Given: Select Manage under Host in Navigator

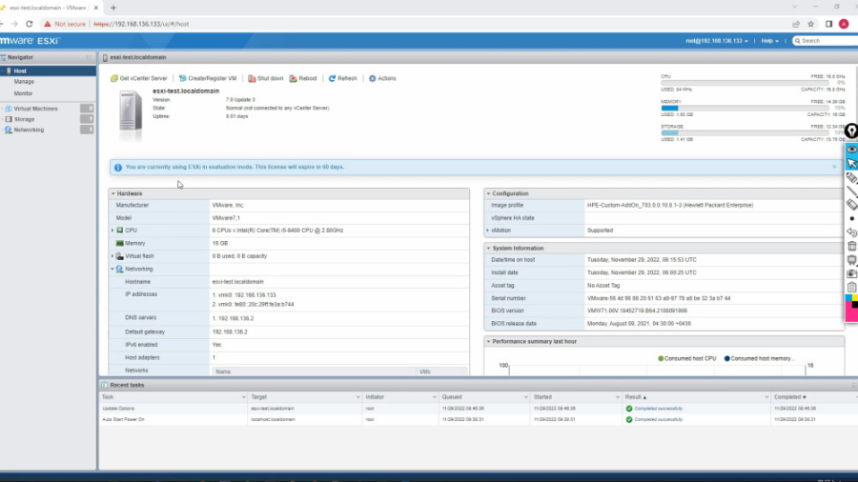Looking at the screenshot, I should click(x=24, y=82).
